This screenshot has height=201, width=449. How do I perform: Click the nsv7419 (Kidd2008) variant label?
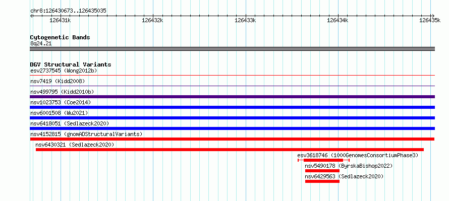click(58, 81)
